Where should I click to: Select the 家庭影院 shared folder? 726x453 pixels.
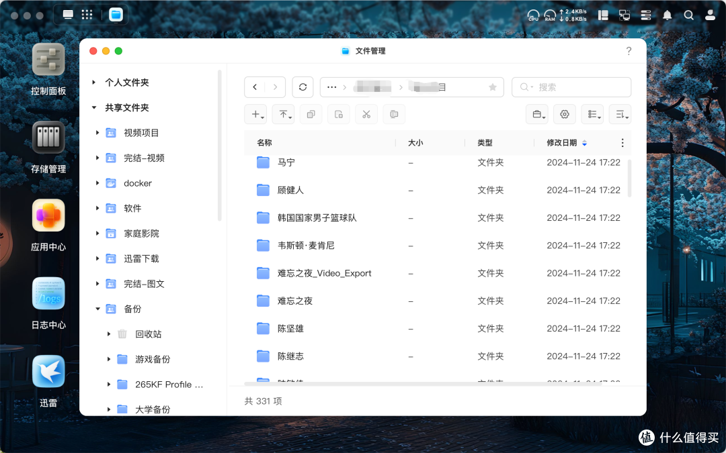[x=141, y=234]
